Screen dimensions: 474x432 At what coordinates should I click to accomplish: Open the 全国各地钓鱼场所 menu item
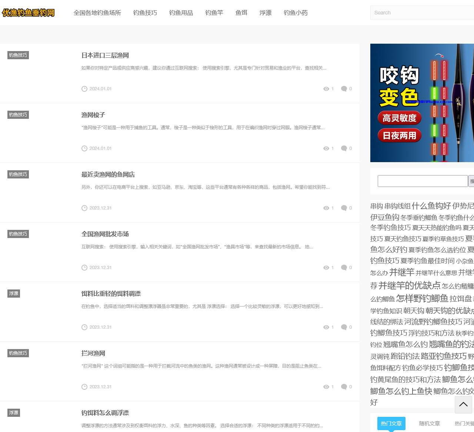97,13
